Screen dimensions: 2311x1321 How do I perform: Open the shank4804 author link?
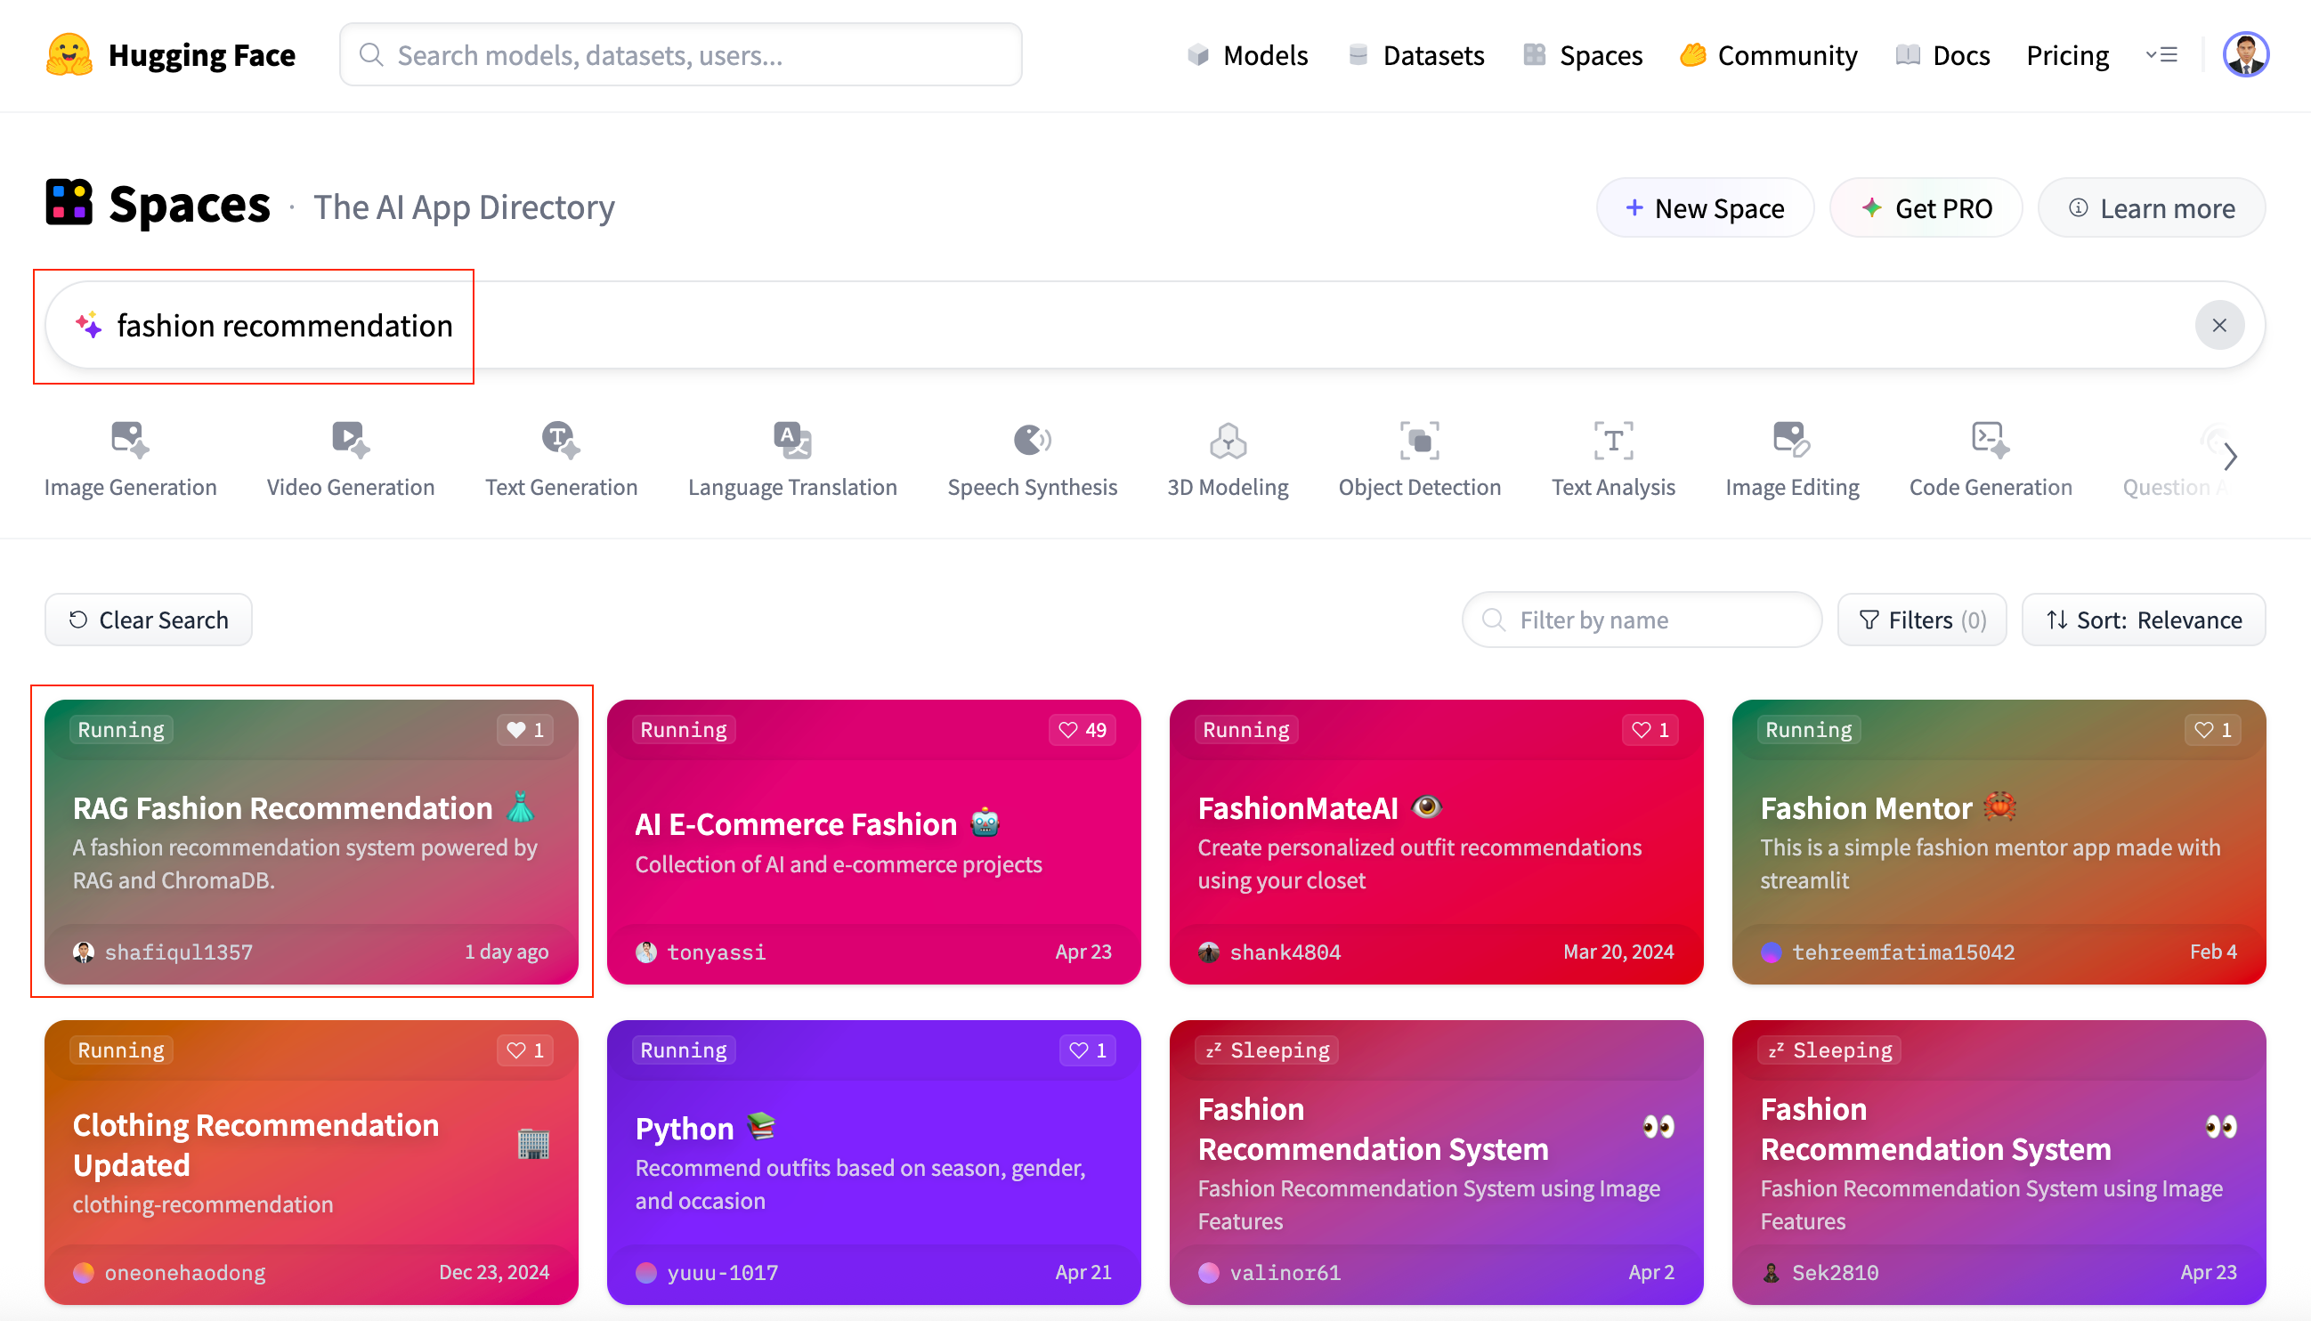click(1270, 952)
